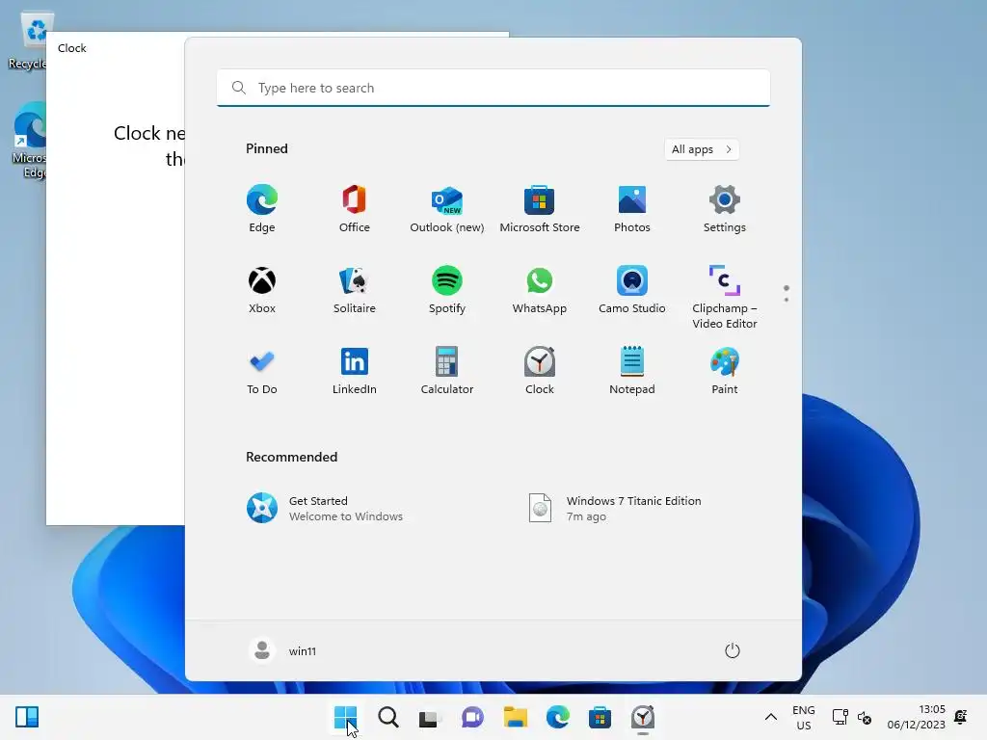Open the To Do app

pos(262,371)
